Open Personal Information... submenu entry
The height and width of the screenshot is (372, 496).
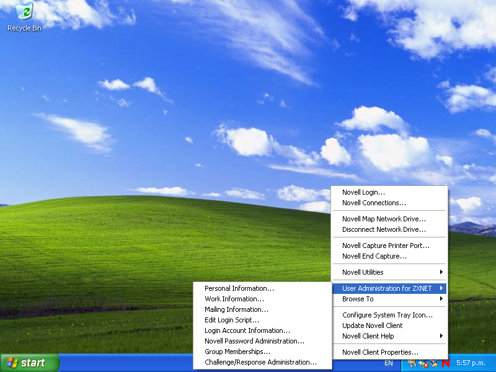coord(262,288)
